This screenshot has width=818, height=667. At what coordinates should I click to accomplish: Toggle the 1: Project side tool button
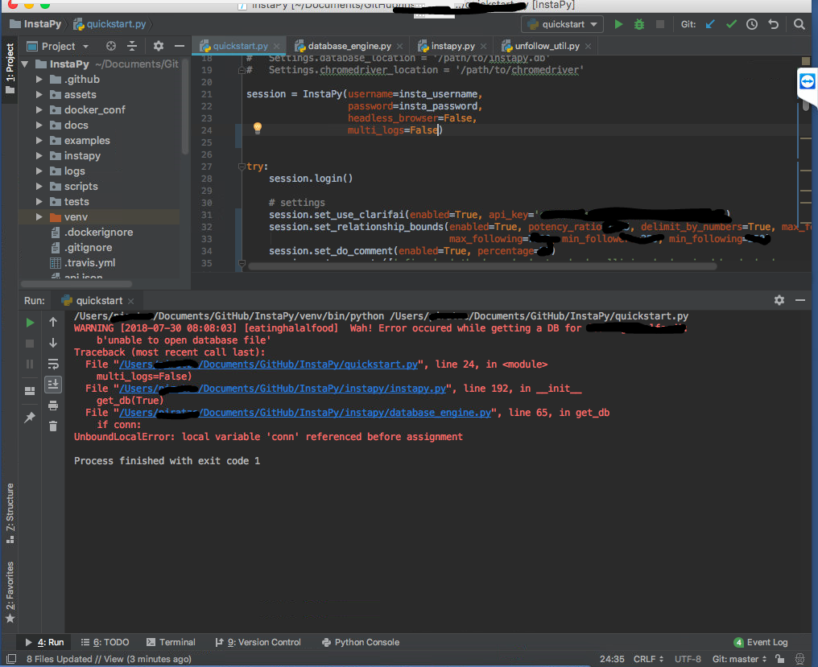click(x=10, y=68)
